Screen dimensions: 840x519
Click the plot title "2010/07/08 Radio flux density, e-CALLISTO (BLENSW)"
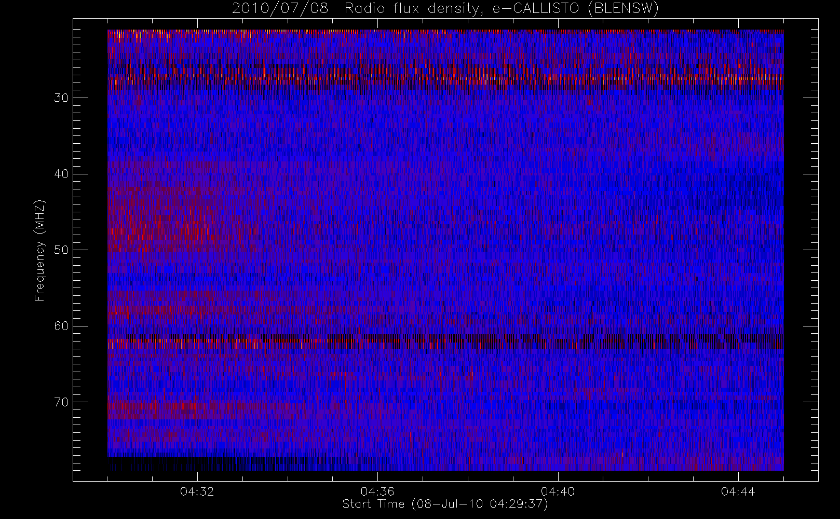pos(445,9)
